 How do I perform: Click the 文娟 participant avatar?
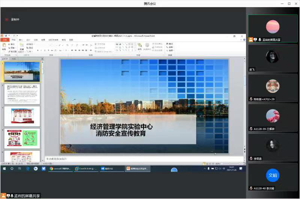[273, 175]
